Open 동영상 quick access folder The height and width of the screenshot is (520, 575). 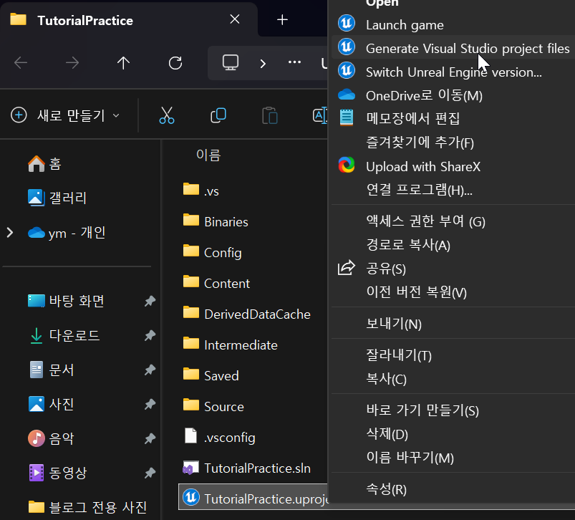(58, 472)
